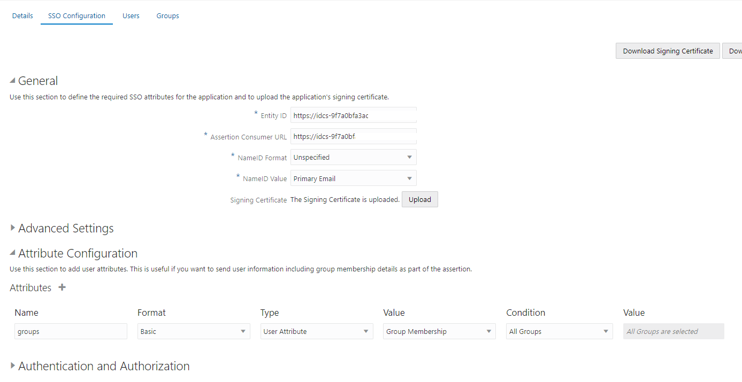Screen dimensions: 742x382
Task: Expand the Advanced Settings section
Action: point(12,228)
